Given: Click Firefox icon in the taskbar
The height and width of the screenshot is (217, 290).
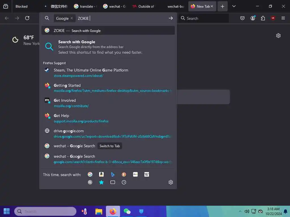Looking at the screenshot, I should pyautogui.click(x=113, y=211).
